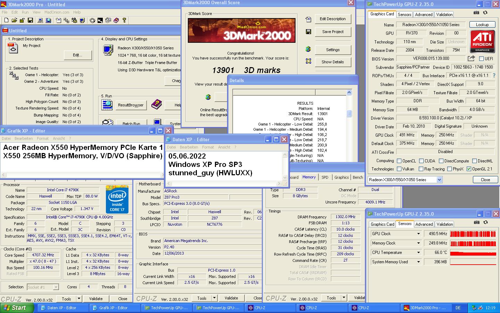Switch to Advanced tab in GPU-Z Graphics Card window
The width and height of the screenshot is (500, 313).
424,15
